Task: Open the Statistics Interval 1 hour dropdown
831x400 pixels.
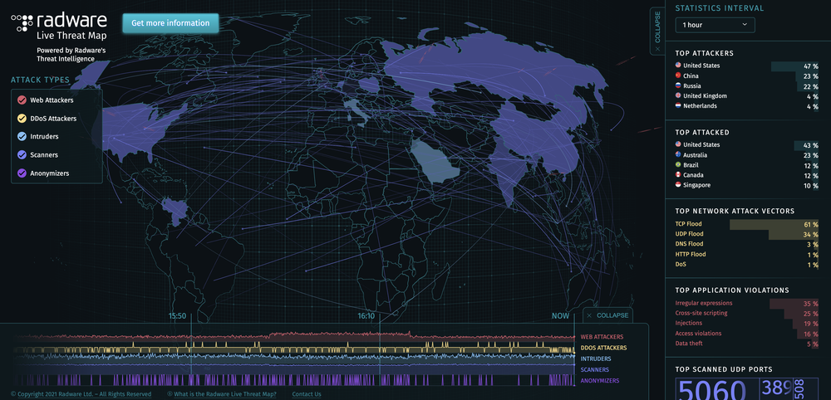Action: coord(715,25)
